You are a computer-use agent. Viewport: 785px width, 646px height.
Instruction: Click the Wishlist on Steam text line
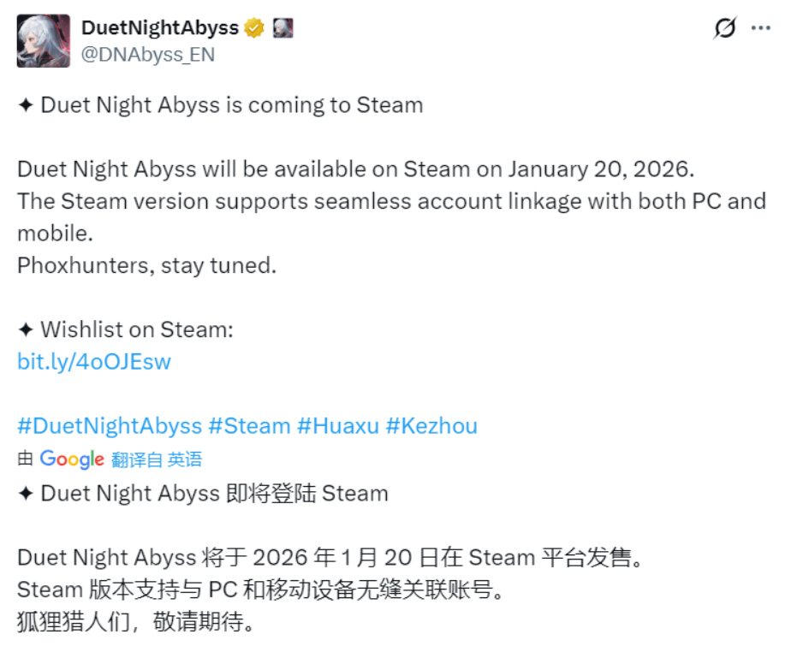coord(125,329)
